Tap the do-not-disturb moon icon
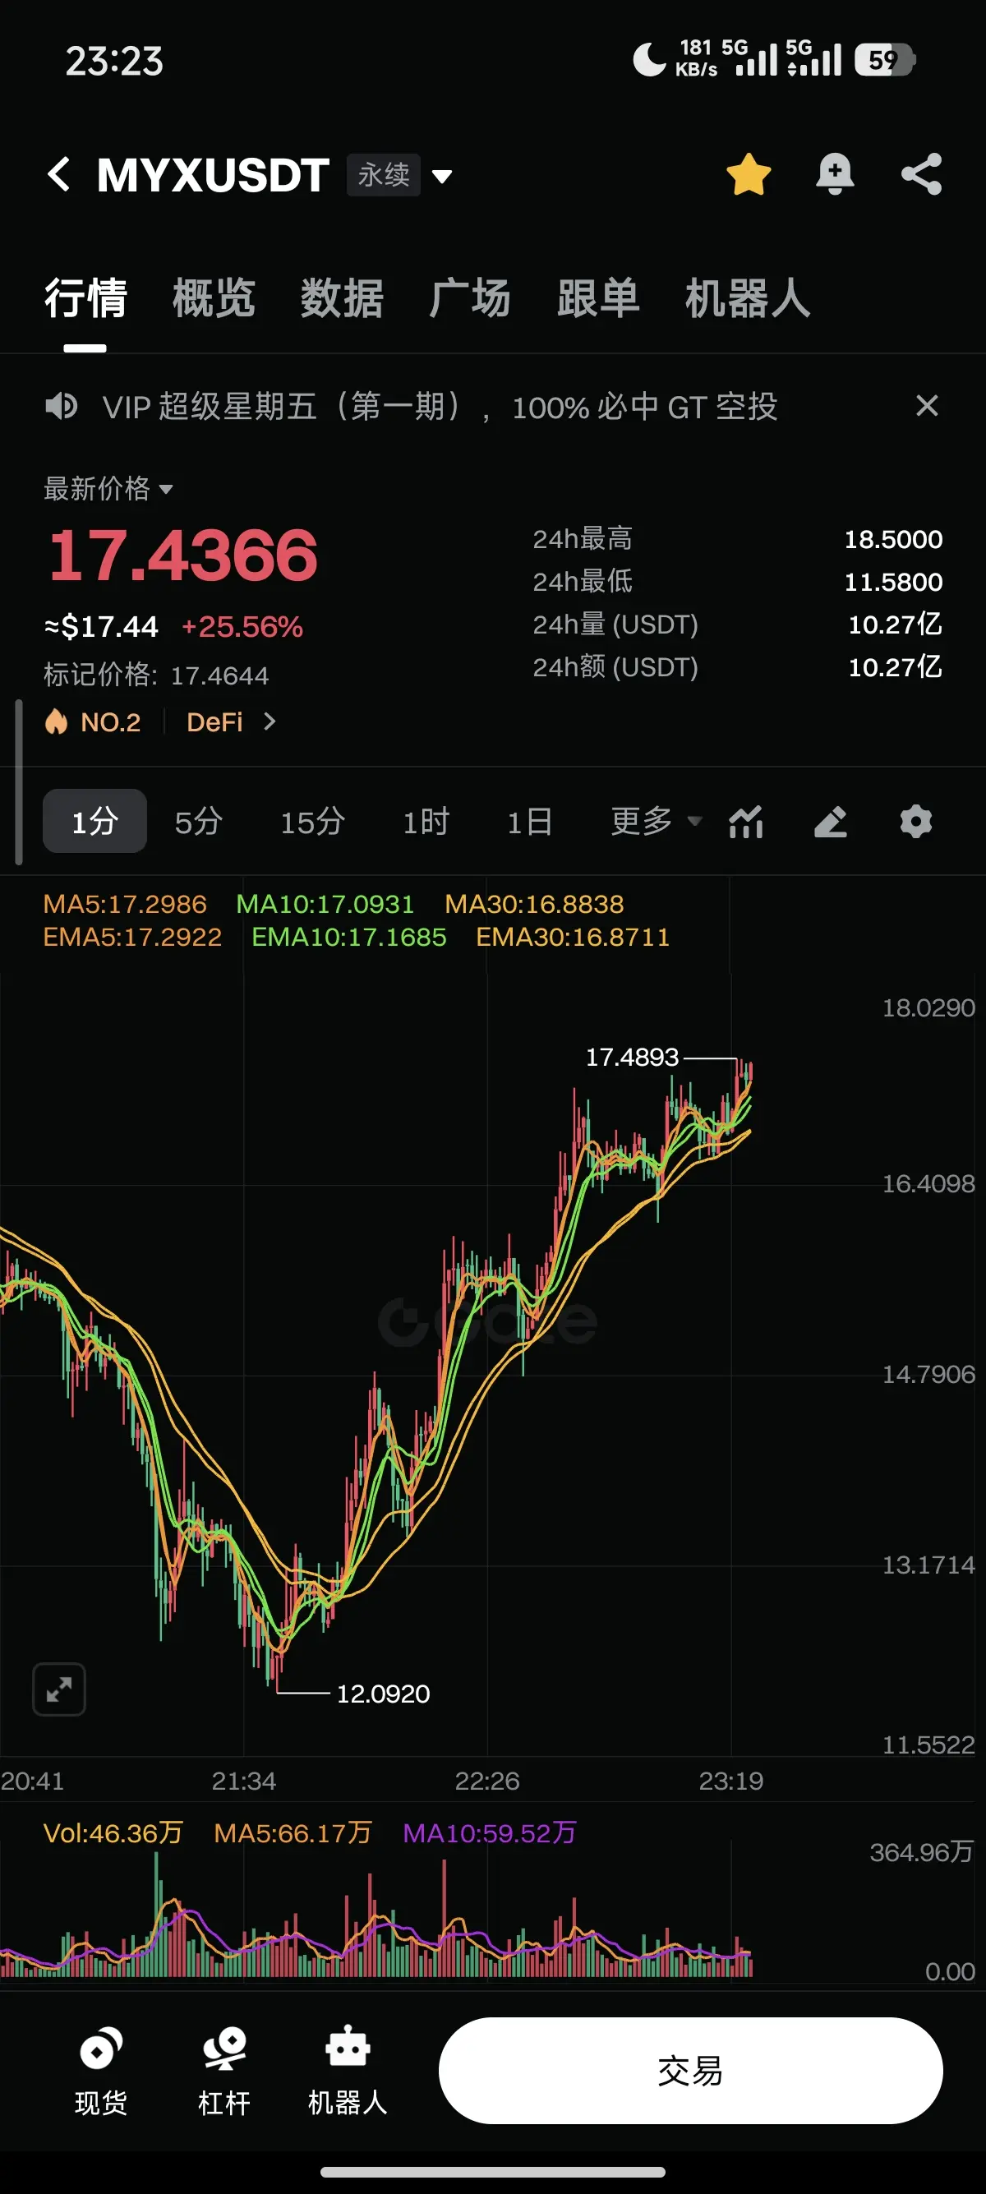986x2194 pixels. point(649,60)
